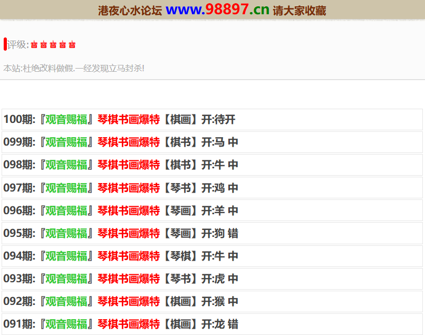425x335 pixels.
Task: Click the 本站 anti-fraud notice text
Action: (x=74, y=68)
